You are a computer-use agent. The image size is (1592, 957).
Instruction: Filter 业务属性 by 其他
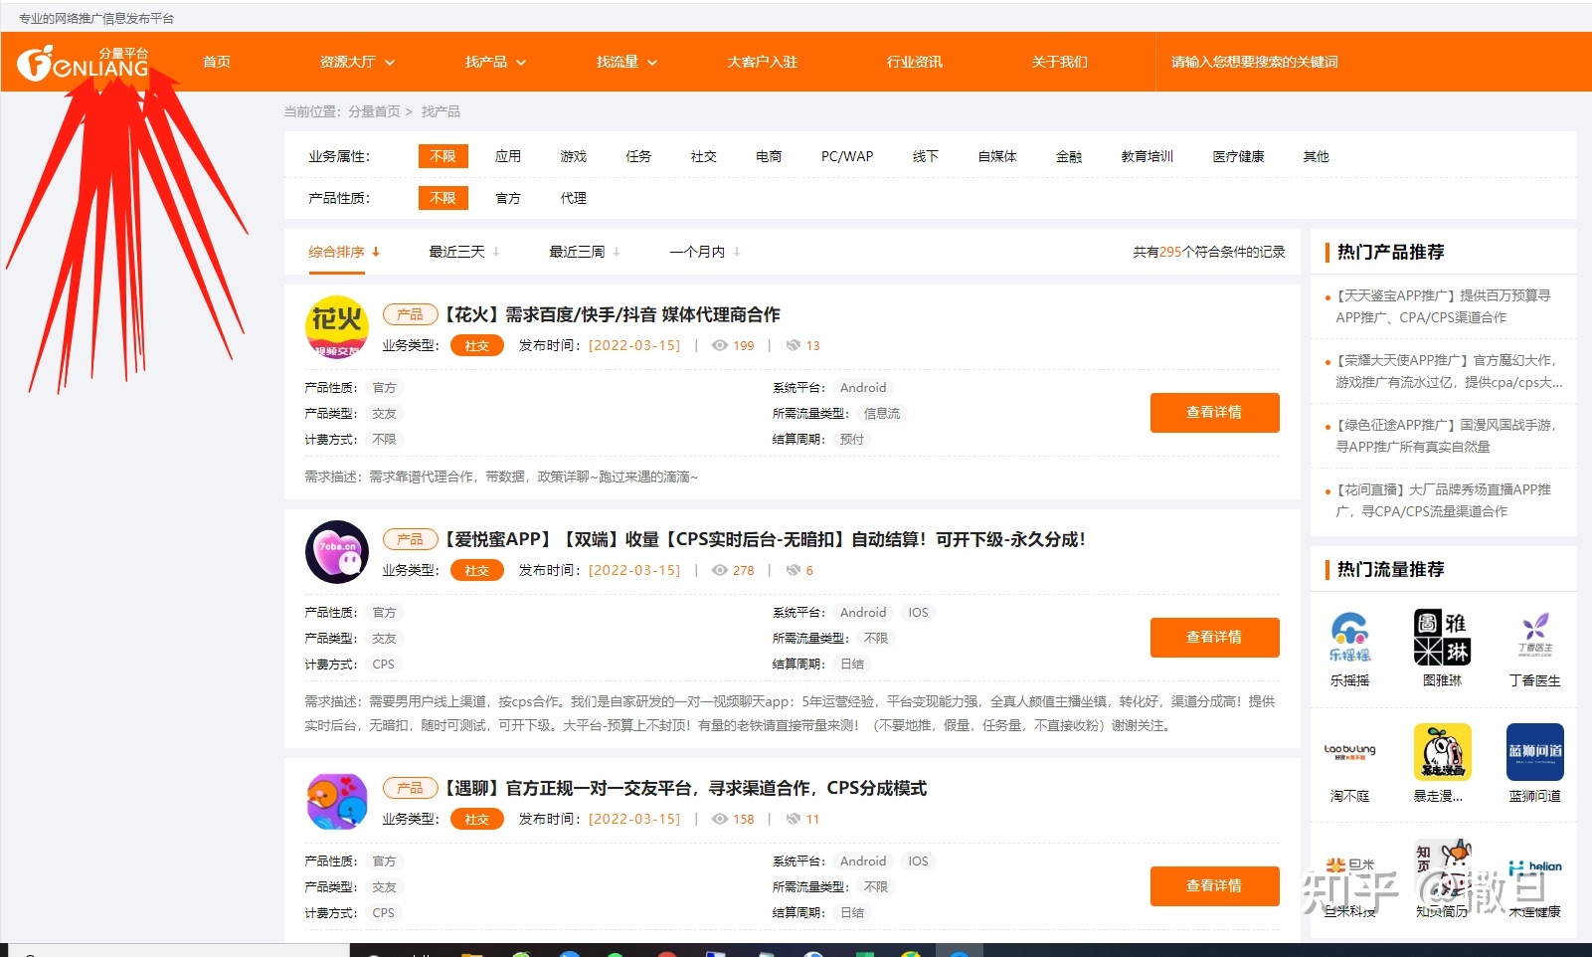pos(1317,156)
